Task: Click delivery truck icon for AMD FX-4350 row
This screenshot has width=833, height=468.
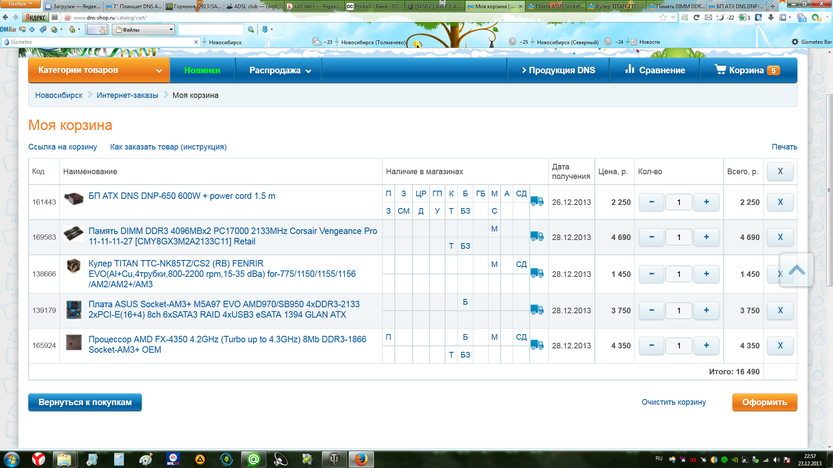Action: pos(537,344)
